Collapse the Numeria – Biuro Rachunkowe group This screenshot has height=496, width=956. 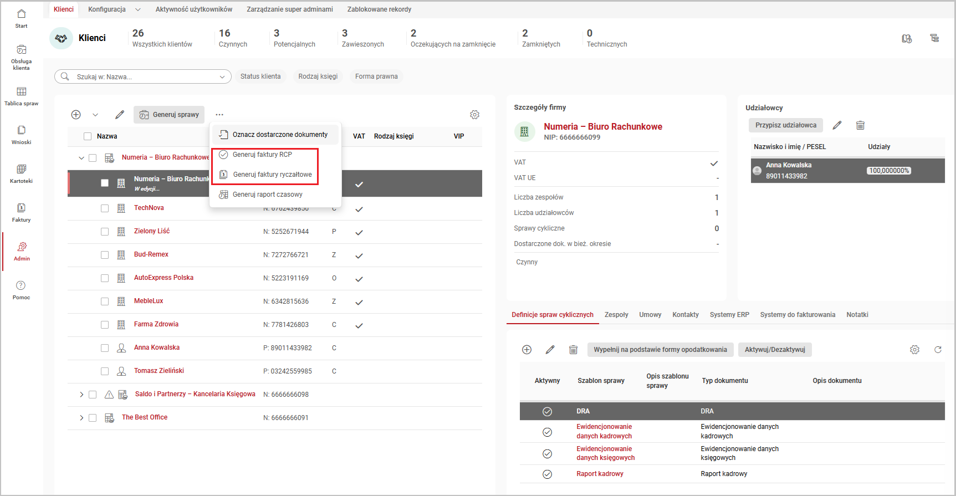click(x=81, y=158)
